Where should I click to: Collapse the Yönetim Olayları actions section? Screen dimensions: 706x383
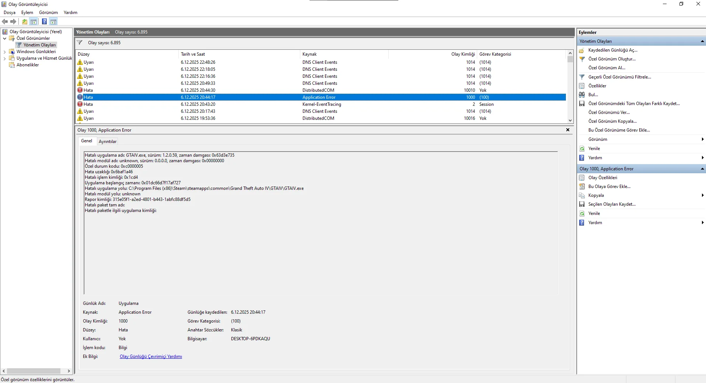pos(702,41)
